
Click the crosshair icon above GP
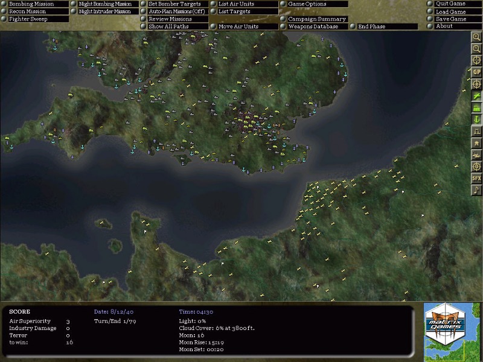[476, 60]
